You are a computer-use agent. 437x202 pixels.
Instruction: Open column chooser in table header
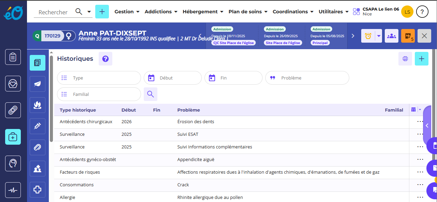[415, 110]
